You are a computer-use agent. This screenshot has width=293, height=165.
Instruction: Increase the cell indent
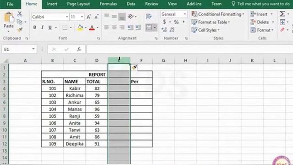tap(138, 27)
